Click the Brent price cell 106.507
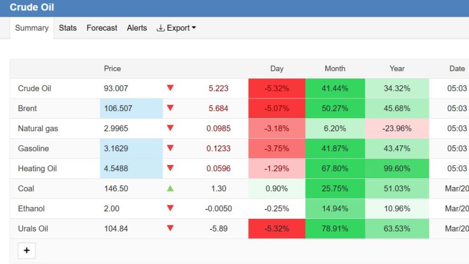This screenshot has height=264, width=469. [x=131, y=108]
